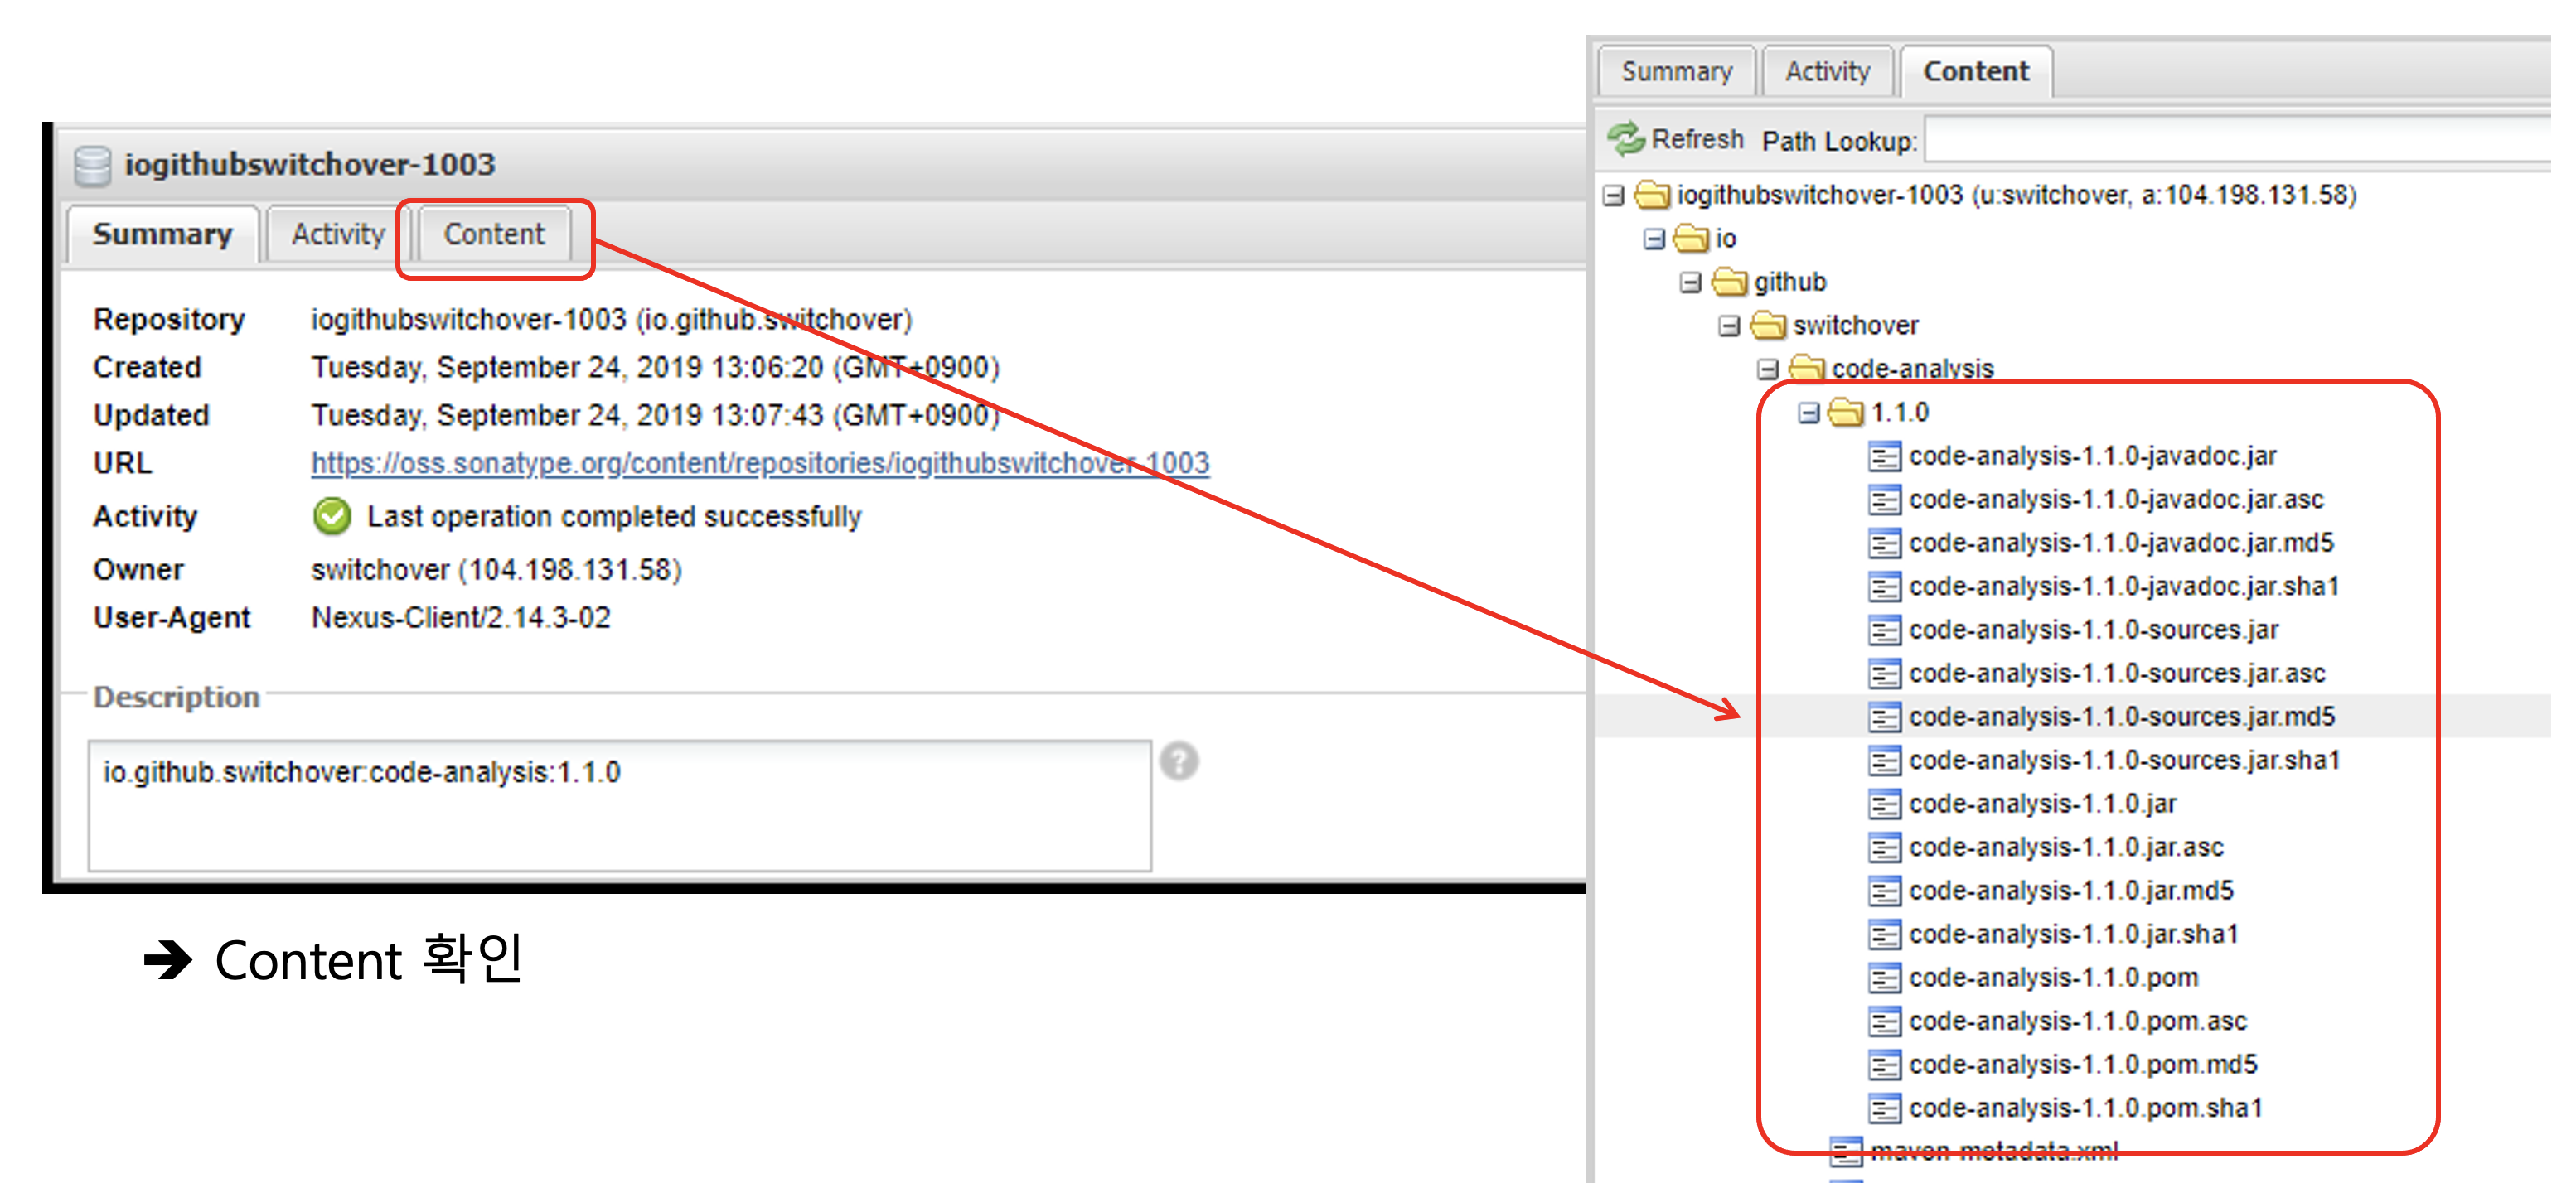
Task: Click inside the Description text box
Action: pyautogui.click(x=620, y=805)
